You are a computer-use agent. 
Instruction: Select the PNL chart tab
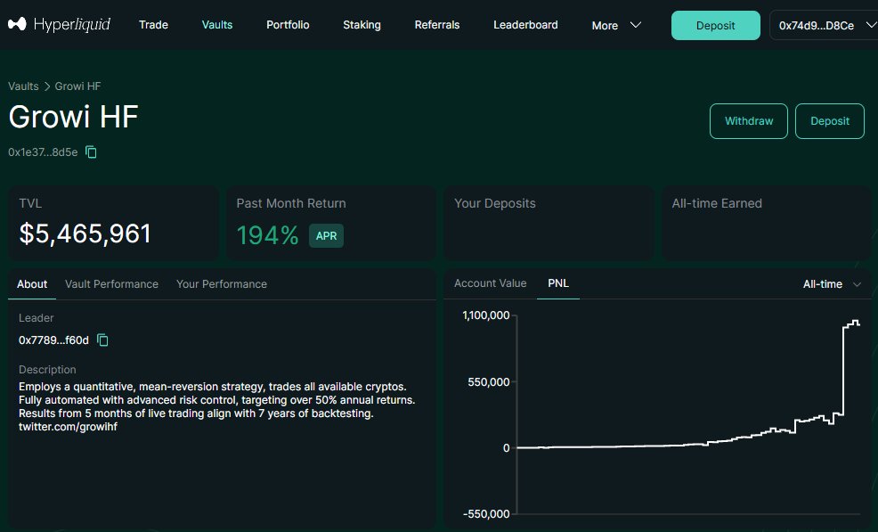(558, 283)
